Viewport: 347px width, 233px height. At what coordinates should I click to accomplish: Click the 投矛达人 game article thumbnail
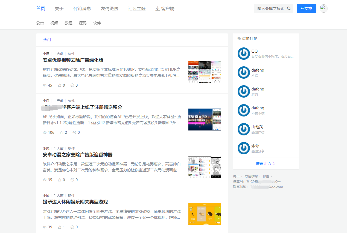pyautogui.click(x=205, y=214)
